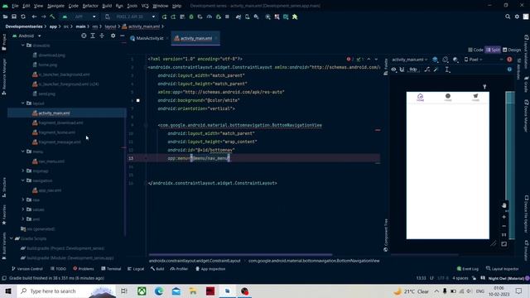The image size is (530, 298).
Task: Click the pan hand icon in preview
Action: 504,205
